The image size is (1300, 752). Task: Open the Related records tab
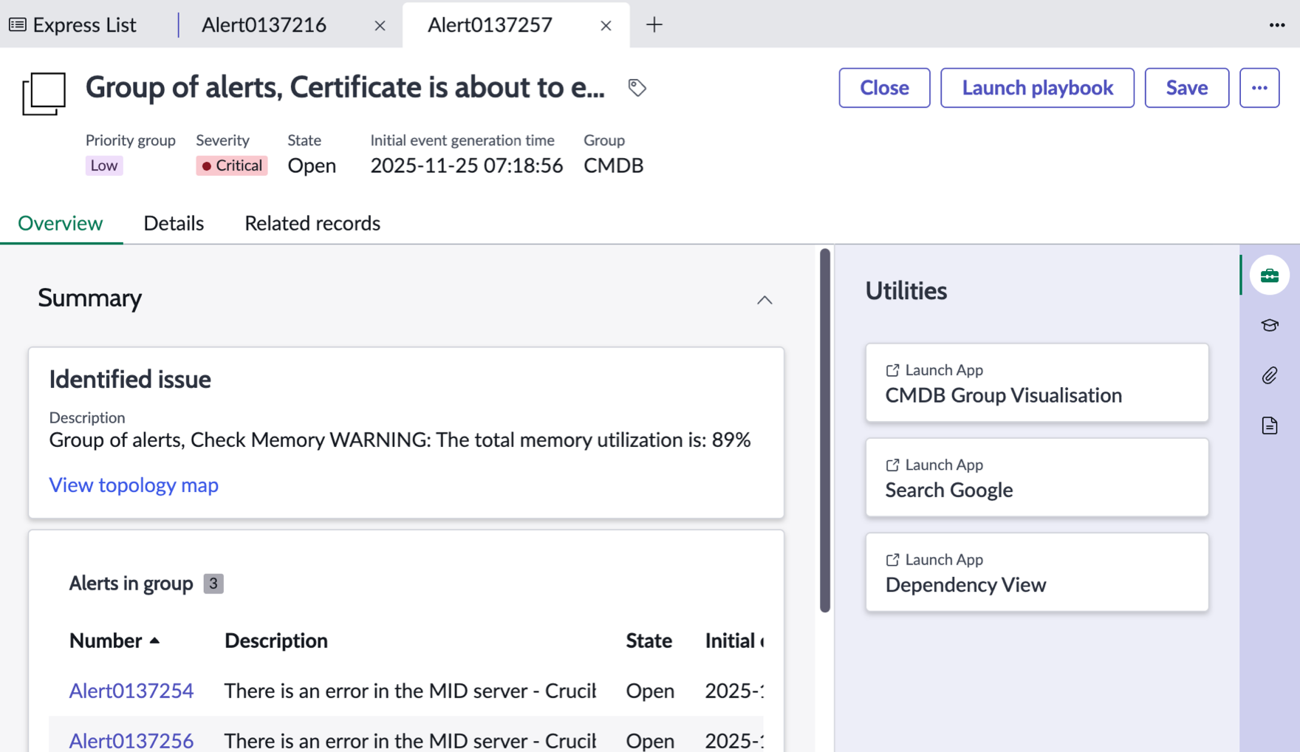coord(312,223)
